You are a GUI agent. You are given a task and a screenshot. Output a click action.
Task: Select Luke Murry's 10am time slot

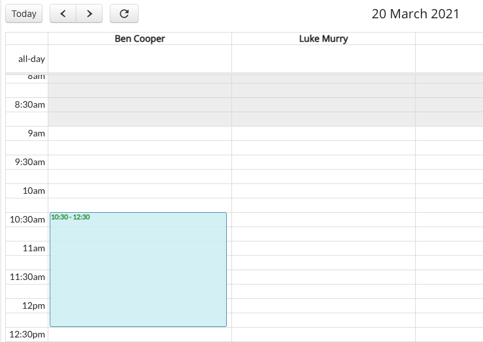coord(324,191)
